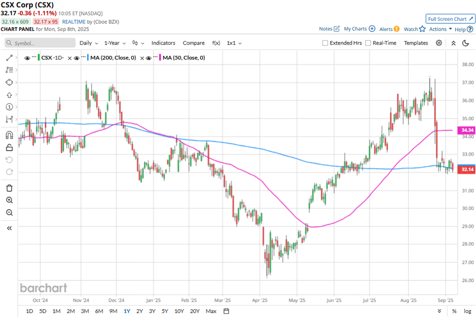This screenshot has width=476, height=319.
Task: Set the range to 1D
Action: tap(29, 311)
